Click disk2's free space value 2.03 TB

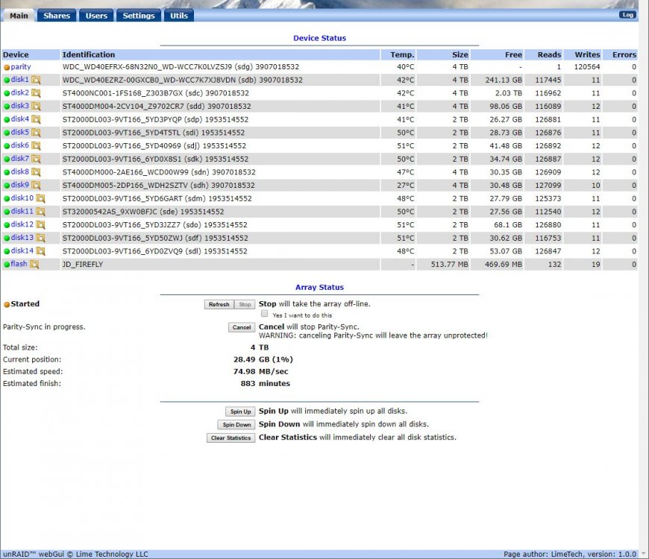(509, 93)
